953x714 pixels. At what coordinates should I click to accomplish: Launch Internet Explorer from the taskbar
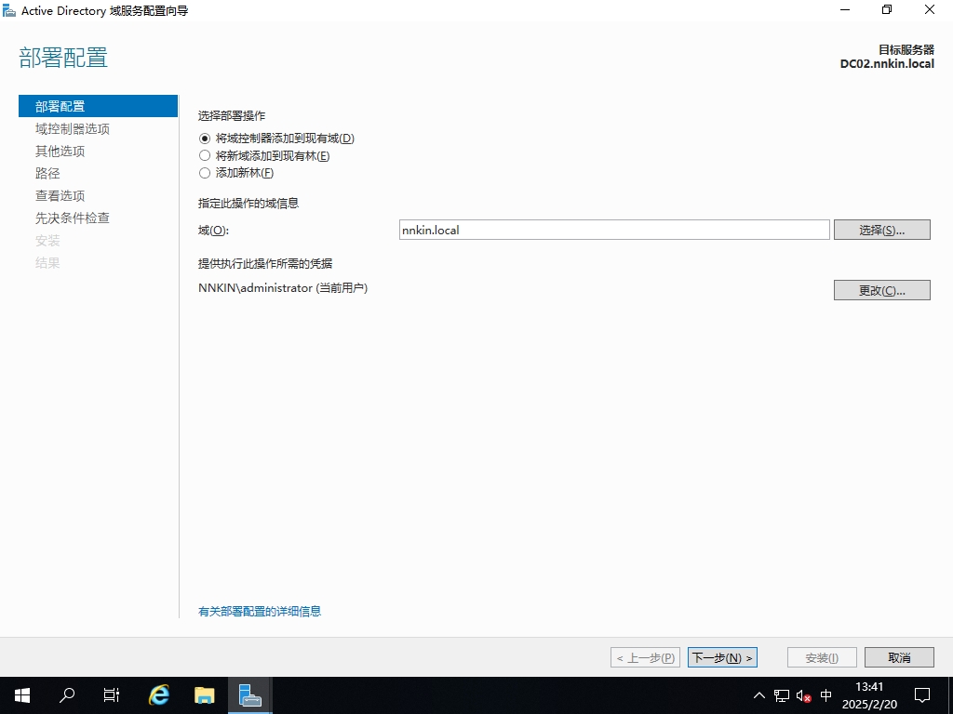point(159,694)
